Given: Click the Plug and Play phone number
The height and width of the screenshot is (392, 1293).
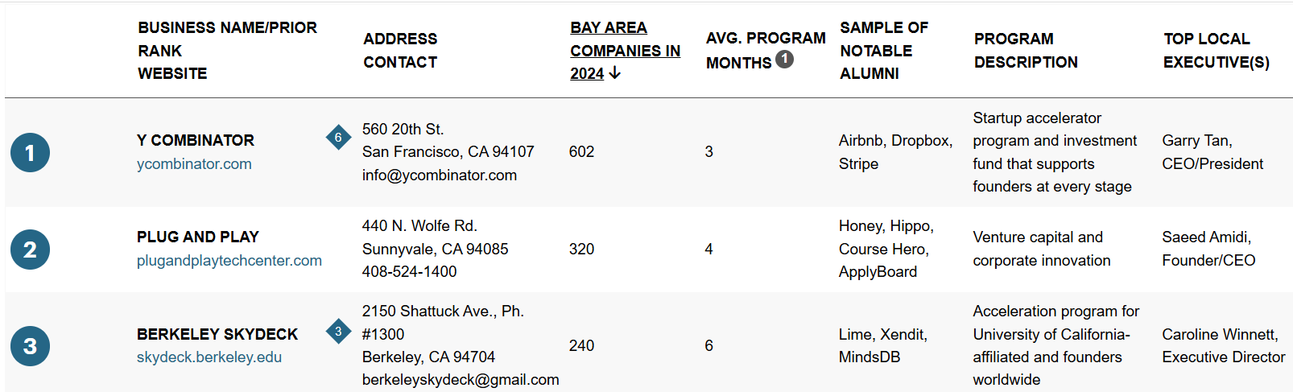Looking at the screenshot, I should 409,272.
